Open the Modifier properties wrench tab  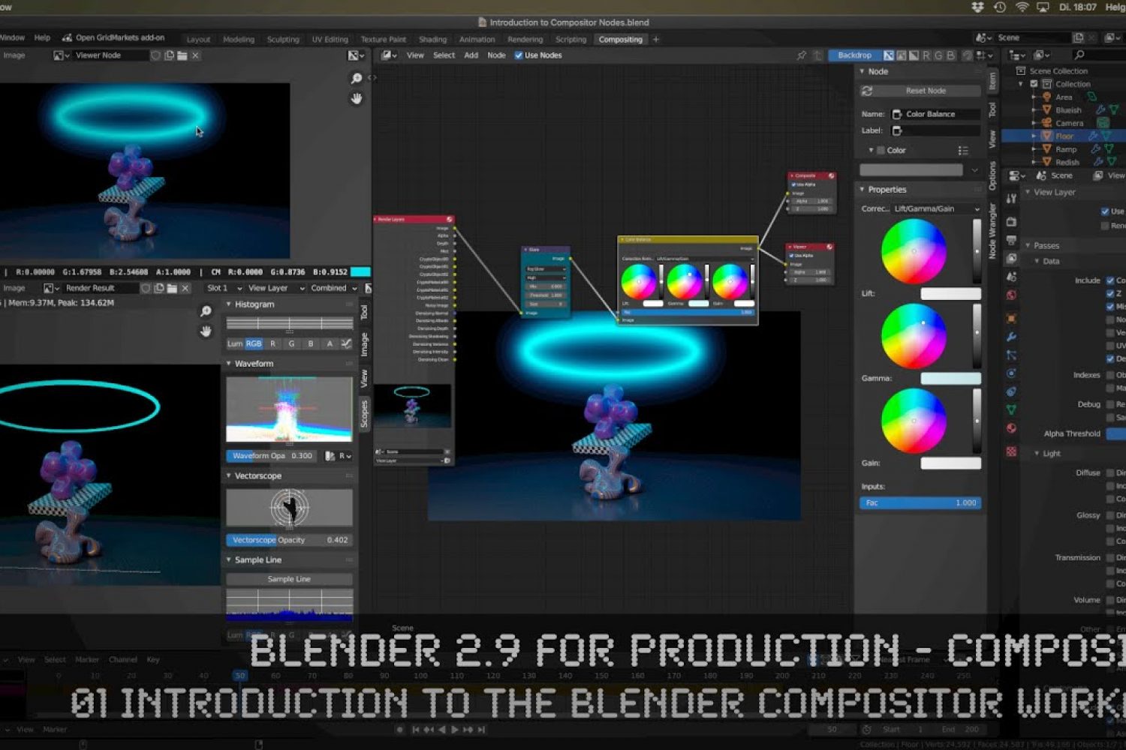click(1011, 337)
